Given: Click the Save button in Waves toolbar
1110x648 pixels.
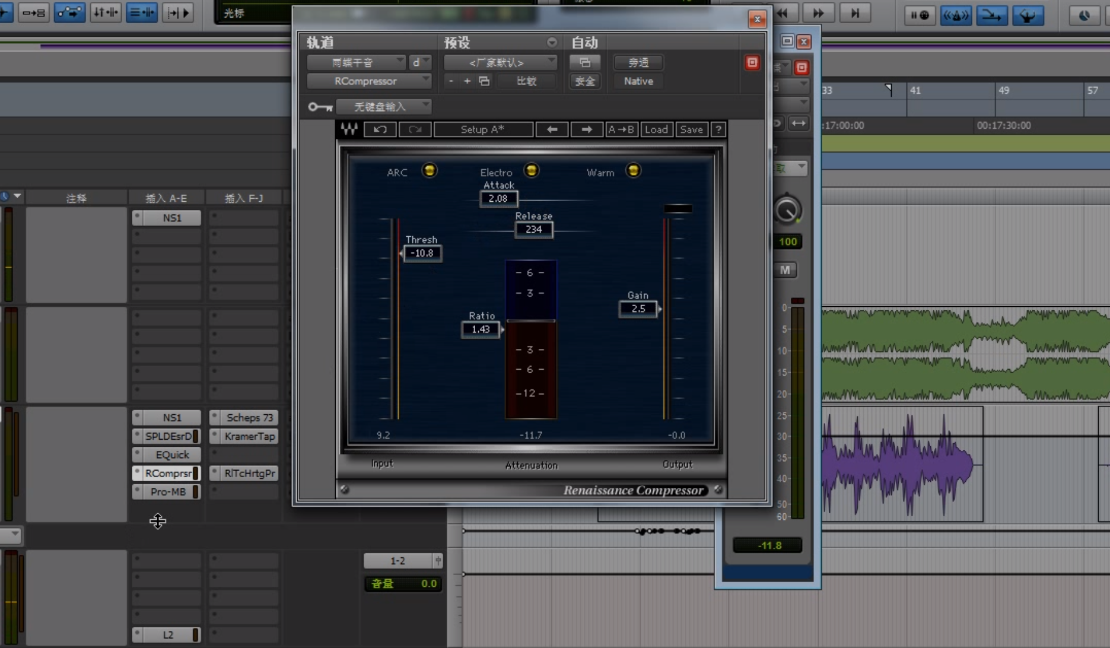Looking at the screenshot, I should (x=691, y=129).
